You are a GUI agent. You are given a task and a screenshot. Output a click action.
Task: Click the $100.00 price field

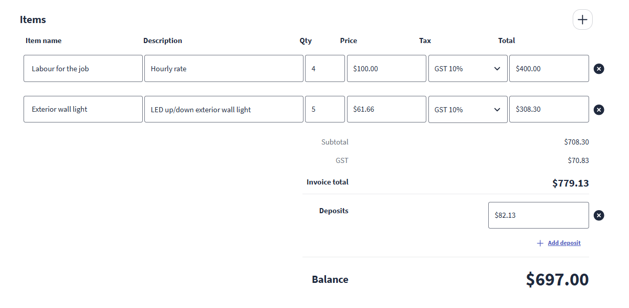tap(386, 69)
